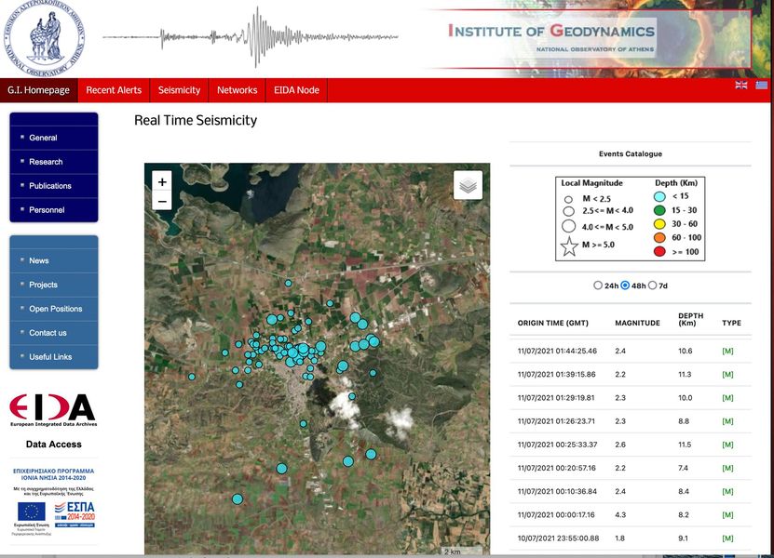This screenshot has width=774, height=558.
Task: Open the Networks menu
Action: tap(237, 90)
